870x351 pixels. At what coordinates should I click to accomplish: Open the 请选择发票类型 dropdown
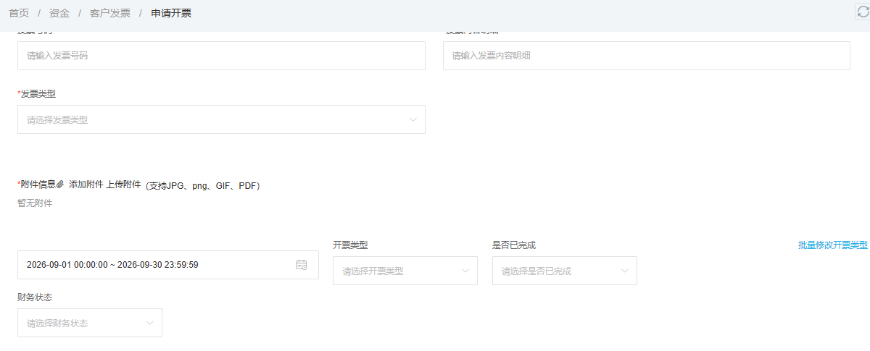(221, 119)
